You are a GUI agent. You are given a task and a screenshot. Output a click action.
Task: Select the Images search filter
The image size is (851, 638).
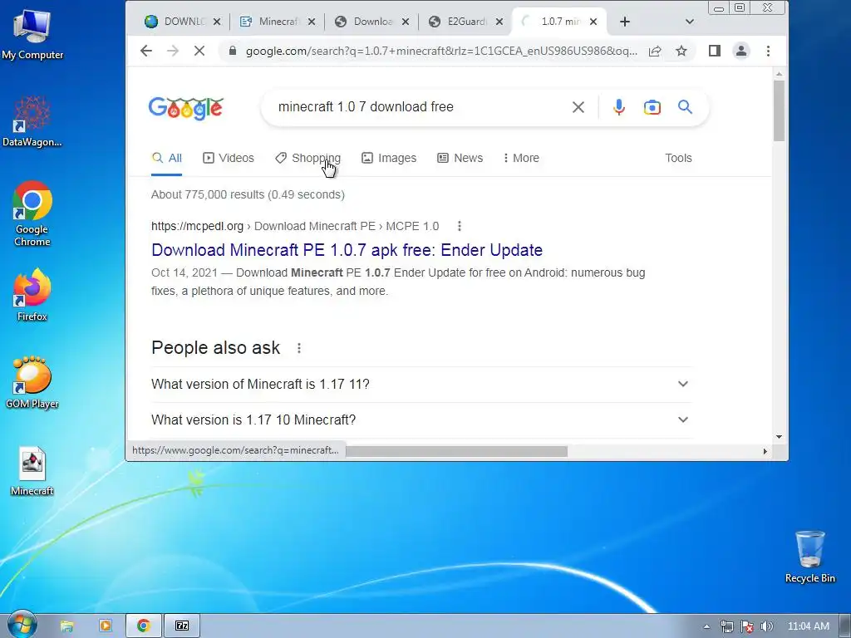click(x=389, y=158)
